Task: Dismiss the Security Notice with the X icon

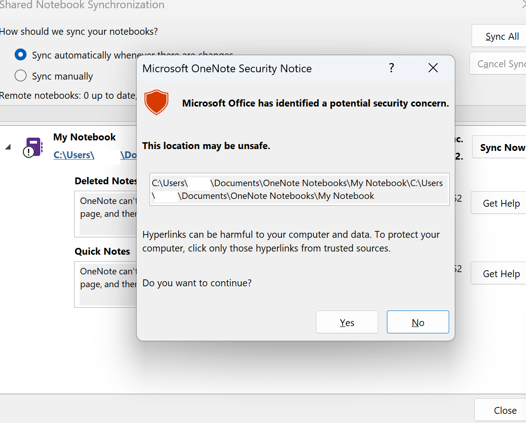Action: tap(433, 67)
